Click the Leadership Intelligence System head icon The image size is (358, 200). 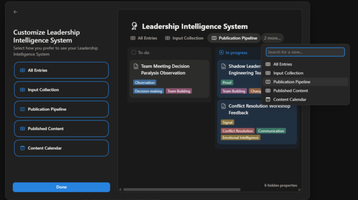pyautogui.click(x=134, y=26)
